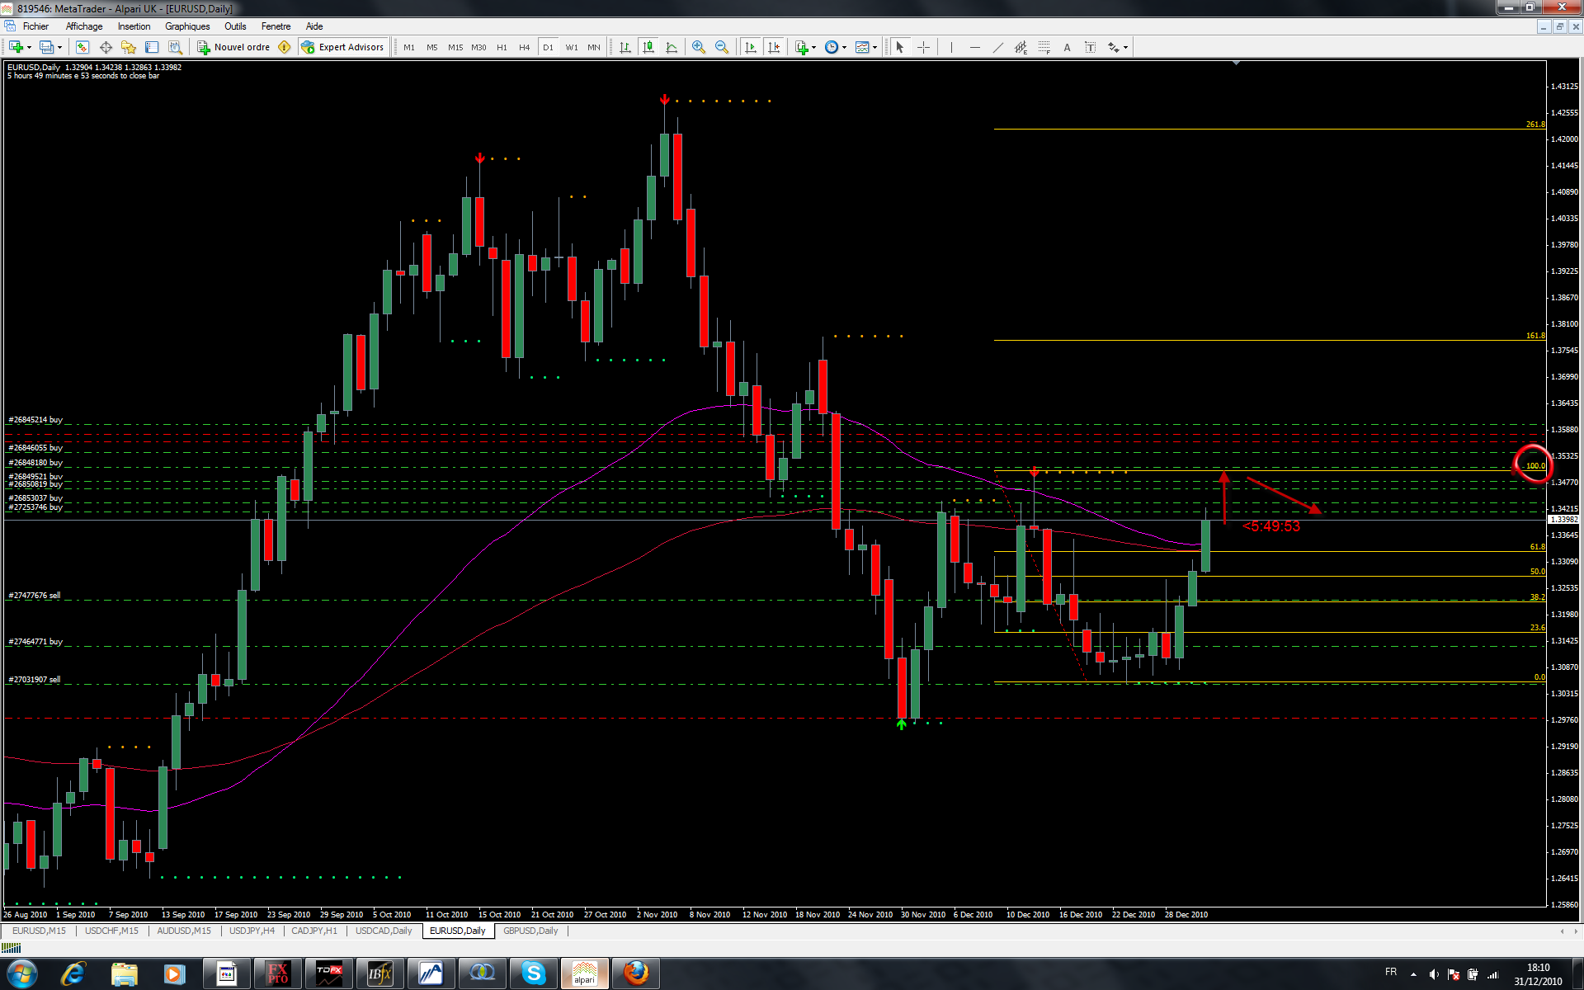Open the templates dropdown arrow
The height and width of the screenshot is (990, 1584).
pyautogui.click(x=874, y=47)
